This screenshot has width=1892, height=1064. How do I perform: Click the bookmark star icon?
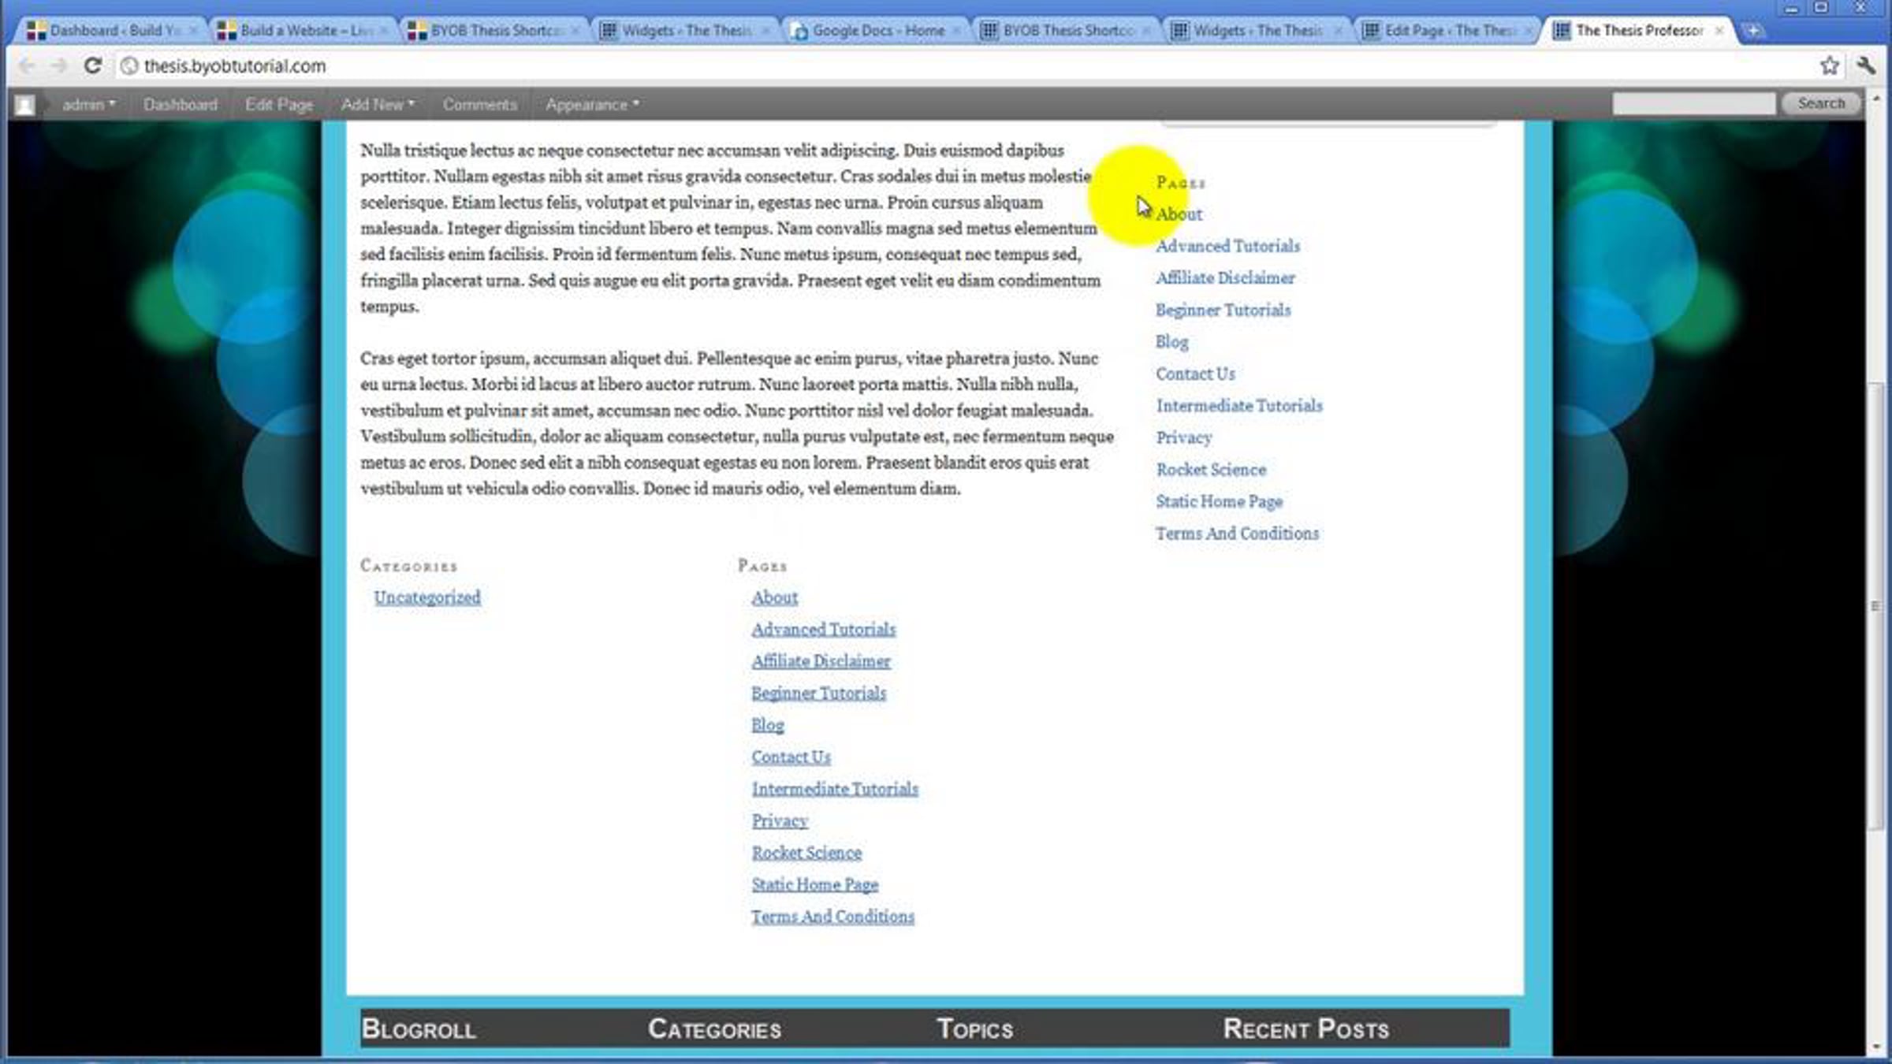point(1829,65)
